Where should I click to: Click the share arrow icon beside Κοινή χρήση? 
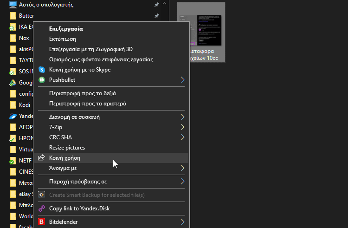click(x=41, y=157)
